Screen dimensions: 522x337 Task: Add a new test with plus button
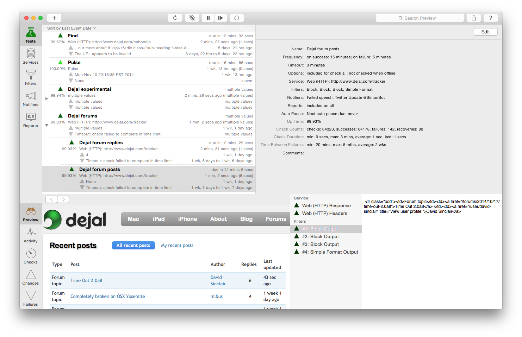(54, 18)
